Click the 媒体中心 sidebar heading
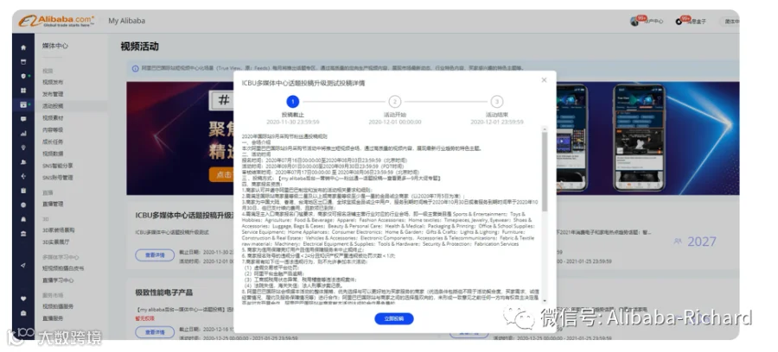 tap(55, 46)
